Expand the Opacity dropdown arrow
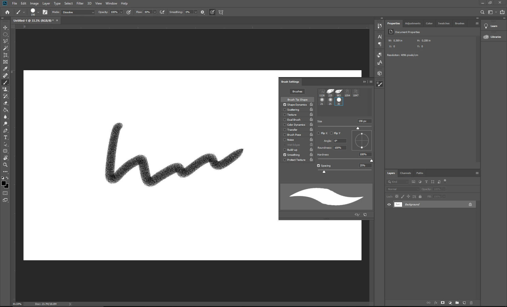Viewport: 507px width, 307px height. 121,12
